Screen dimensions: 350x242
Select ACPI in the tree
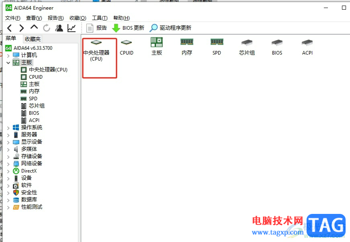[x=30, y=120]
